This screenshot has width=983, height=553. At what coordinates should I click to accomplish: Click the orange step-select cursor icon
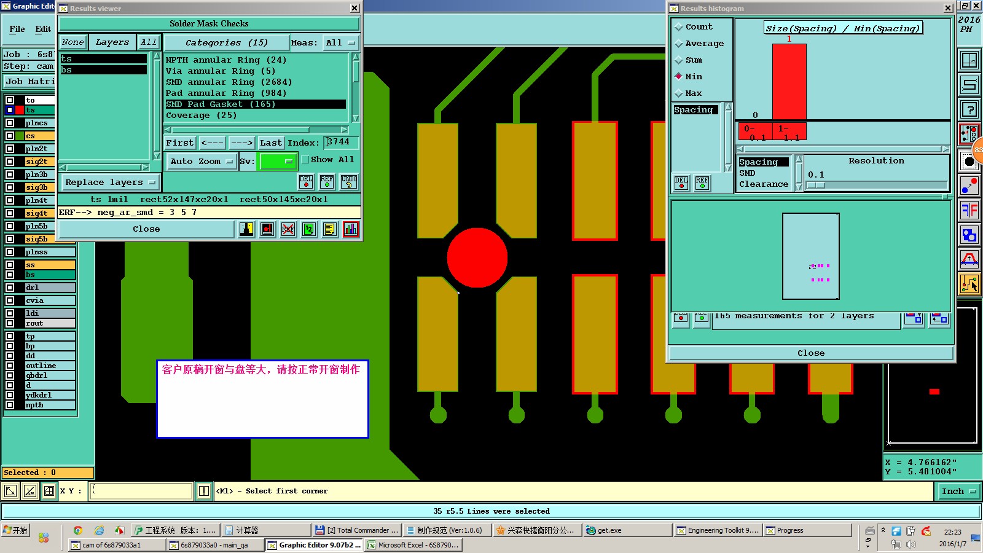point(969,284)
